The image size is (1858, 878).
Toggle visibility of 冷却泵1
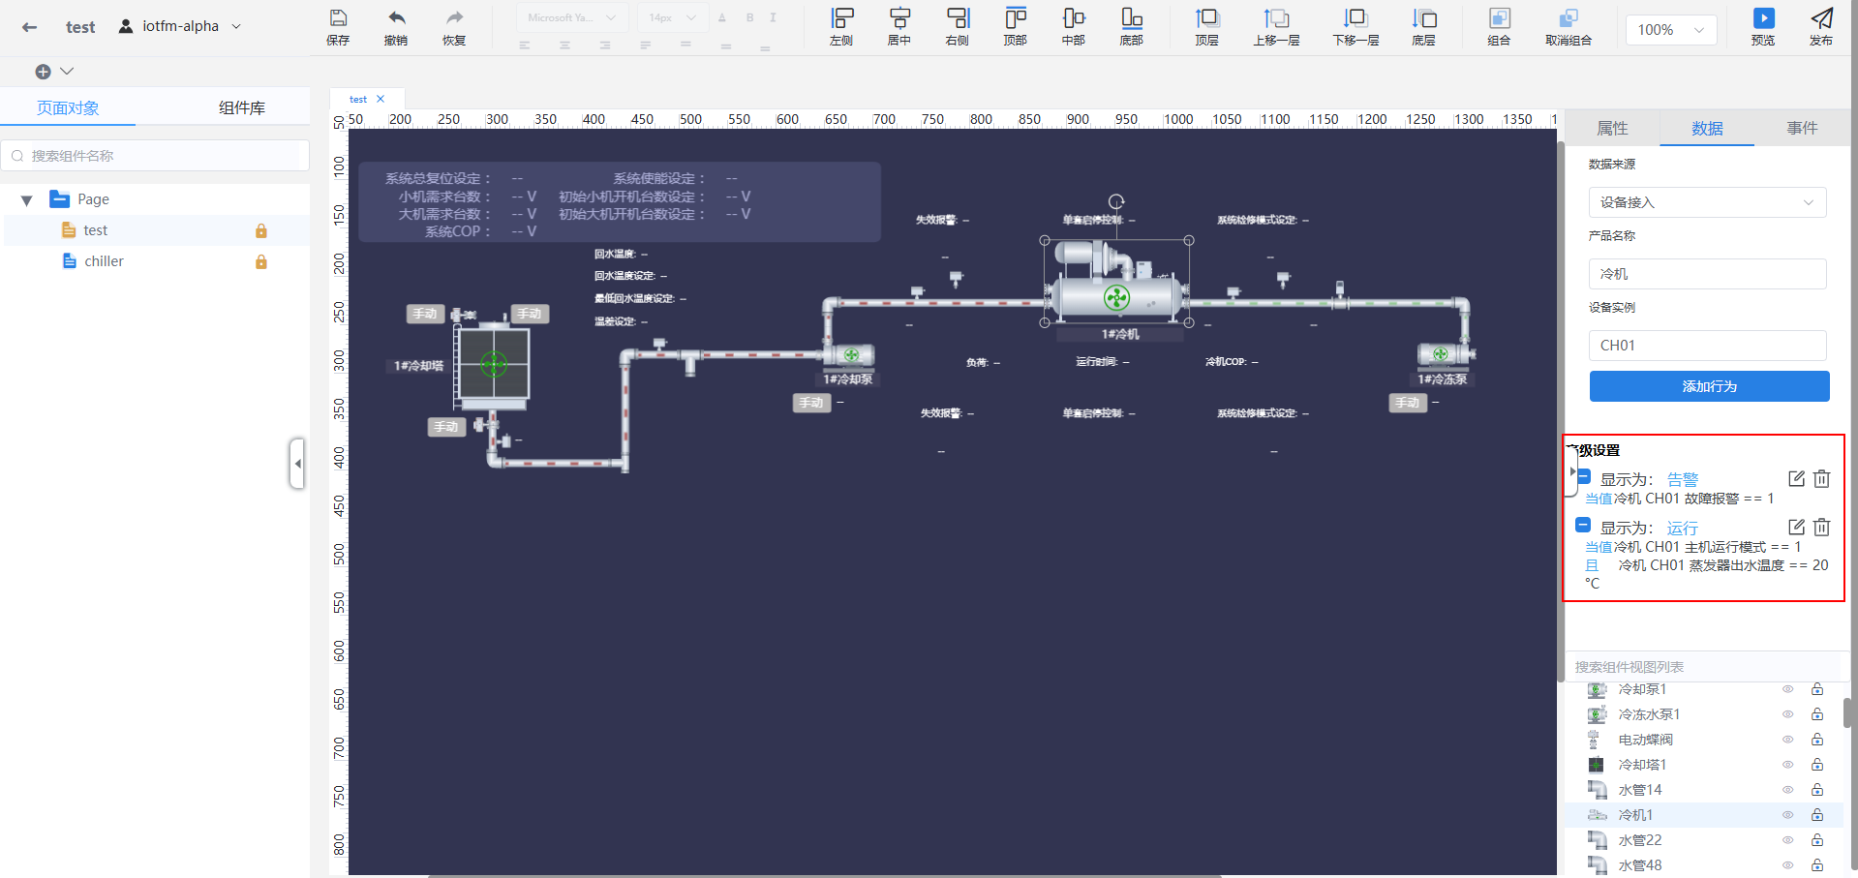click(1788, 689)
